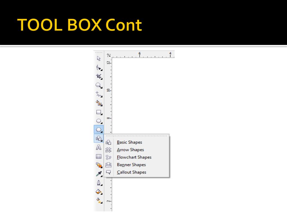Pick the Eyedropper tool
287x215 pixels.
[x=99, y=174]
